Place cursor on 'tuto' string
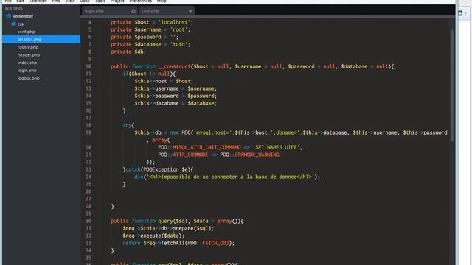The height and width of the screenshot is (265, 472). click(x=178, y=44)
